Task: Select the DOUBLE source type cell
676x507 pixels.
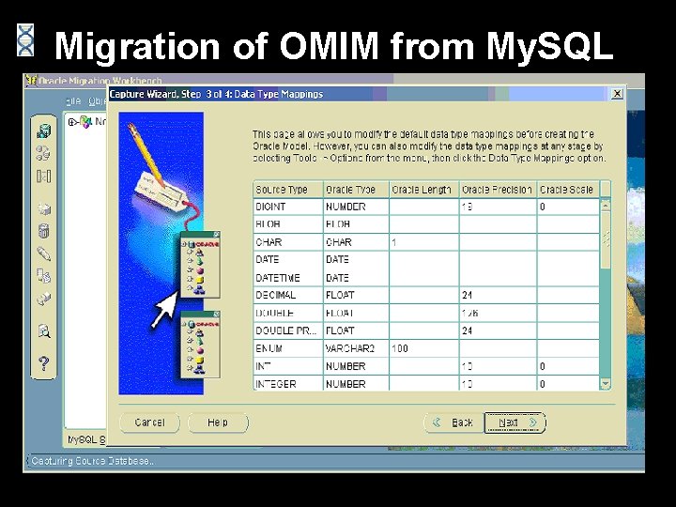Action: tap(288, 313)
